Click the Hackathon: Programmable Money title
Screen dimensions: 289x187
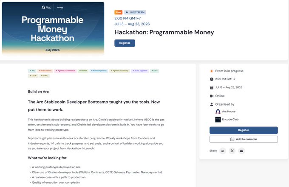coord(164,32)
